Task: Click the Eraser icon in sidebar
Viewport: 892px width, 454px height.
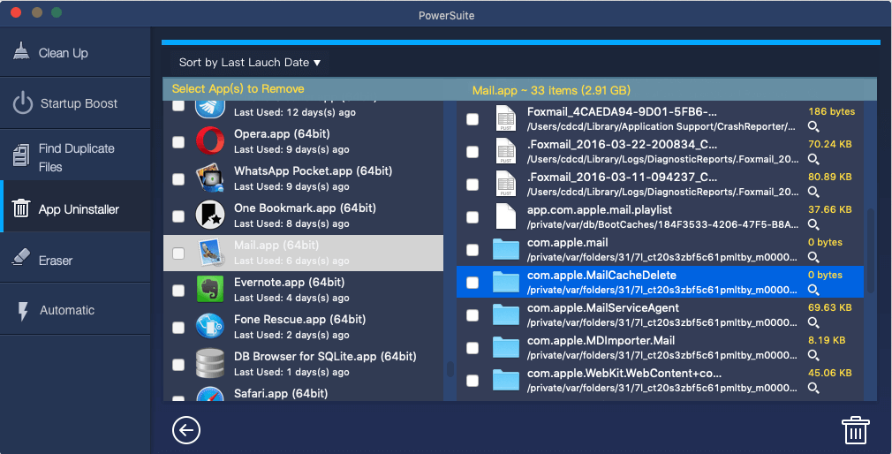Action: click(21, 257)
